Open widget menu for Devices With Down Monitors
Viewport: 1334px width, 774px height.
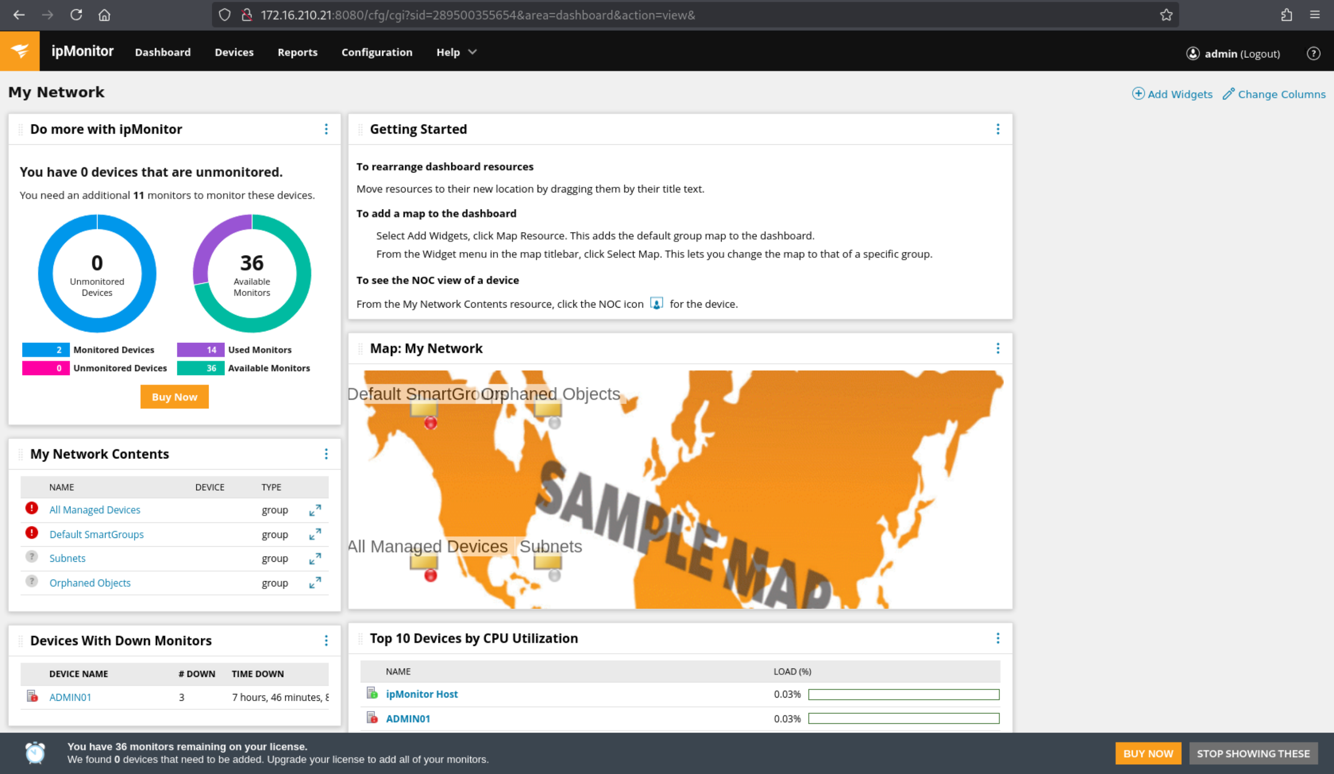(326, 641)
